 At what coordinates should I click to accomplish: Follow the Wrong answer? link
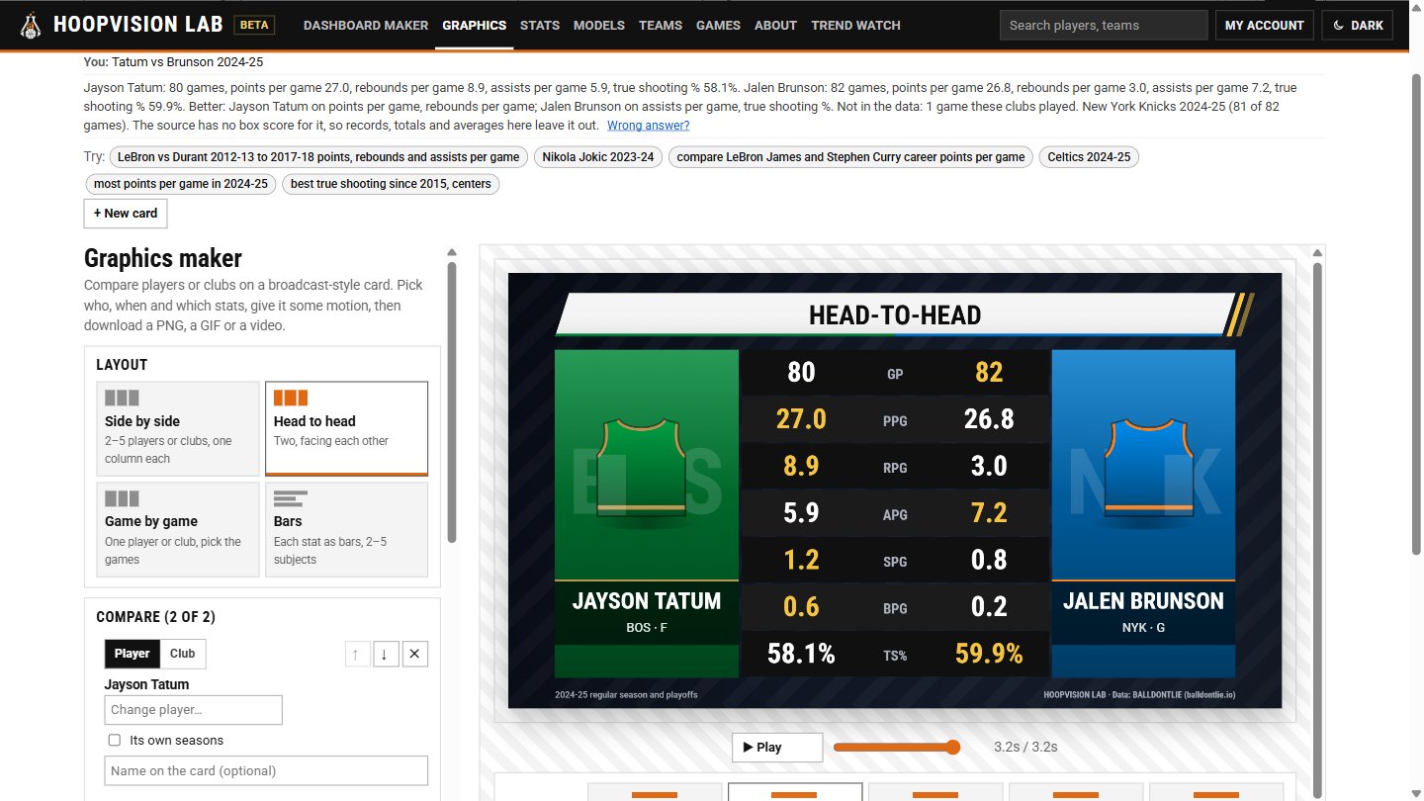click(x=648, y=126)
